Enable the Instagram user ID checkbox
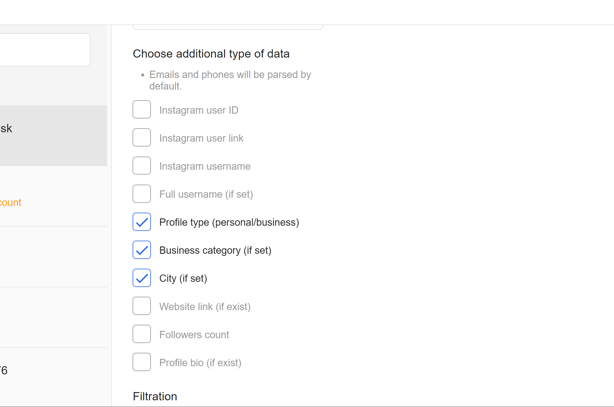This screenshot has height=407, width=614. point(142,109)
